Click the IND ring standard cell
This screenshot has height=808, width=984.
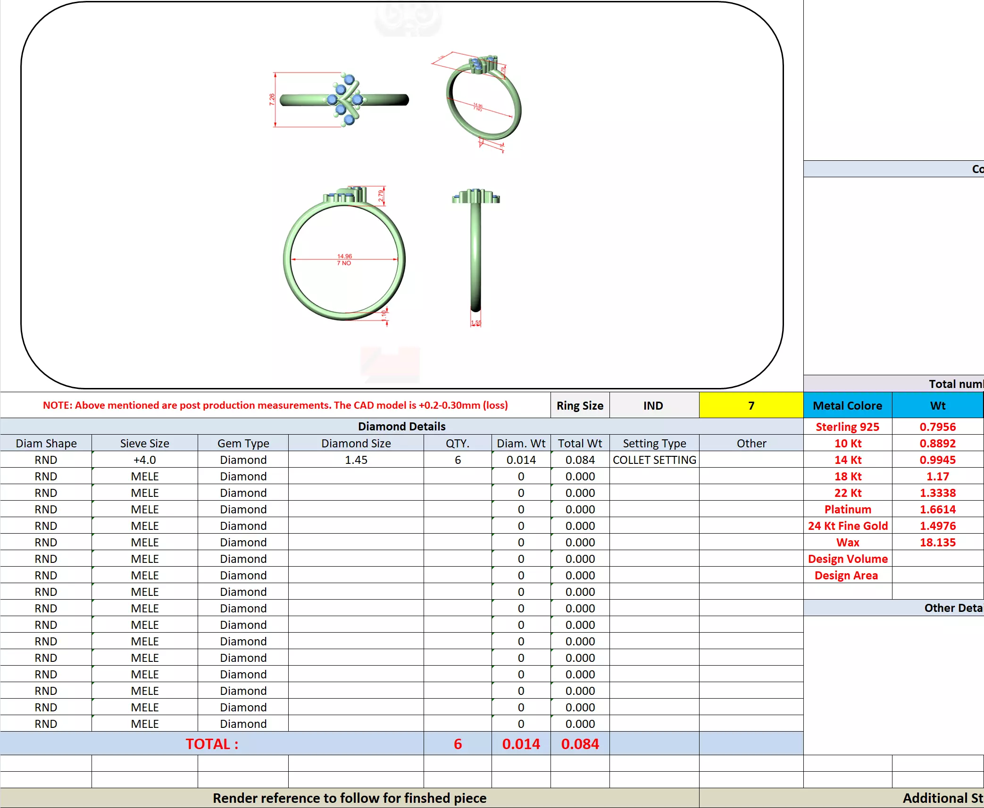653,405
